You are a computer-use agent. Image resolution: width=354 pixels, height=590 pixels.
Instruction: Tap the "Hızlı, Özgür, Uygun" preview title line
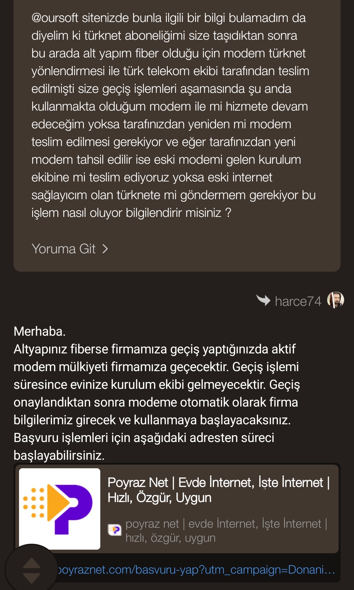159,498
